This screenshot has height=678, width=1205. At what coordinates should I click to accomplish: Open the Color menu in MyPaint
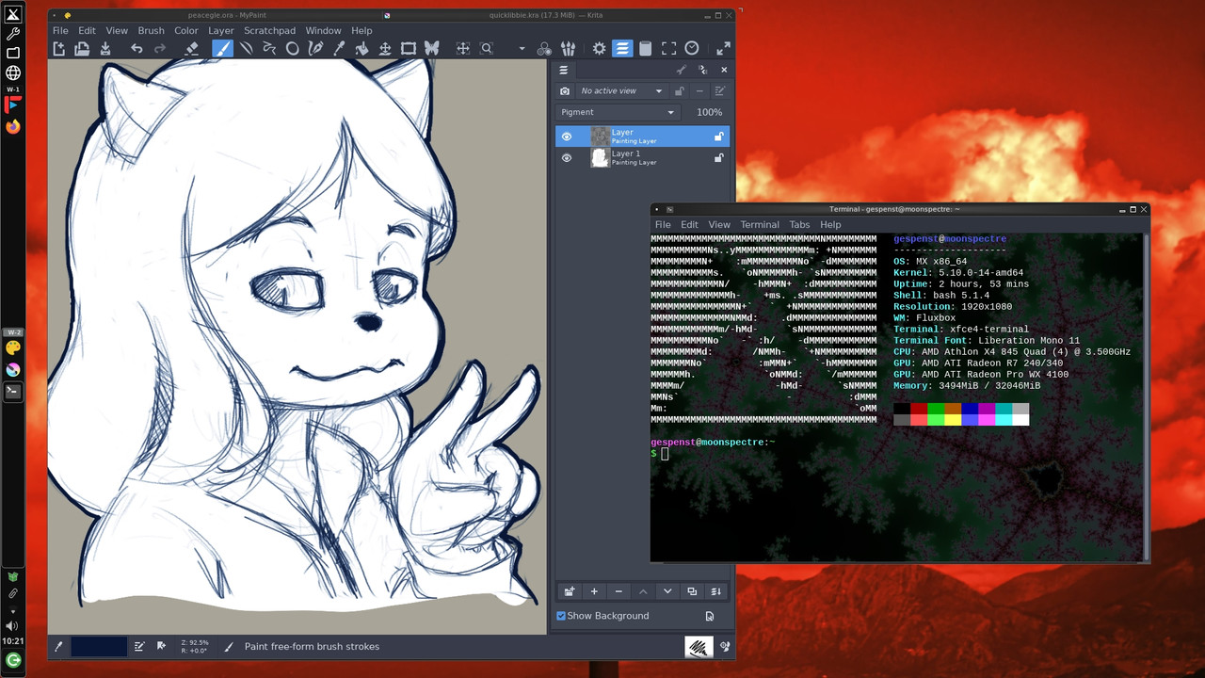click(x=186, y=30)
